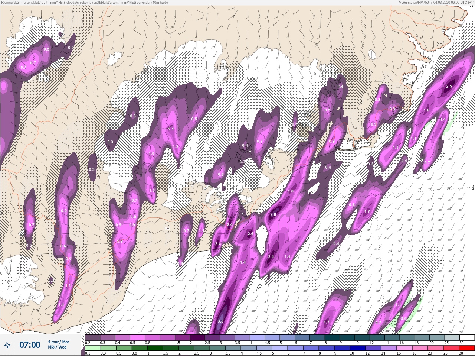Select the upper legend swatch labeled 0.2
475x356 pixels.
[x=92, y=337]
